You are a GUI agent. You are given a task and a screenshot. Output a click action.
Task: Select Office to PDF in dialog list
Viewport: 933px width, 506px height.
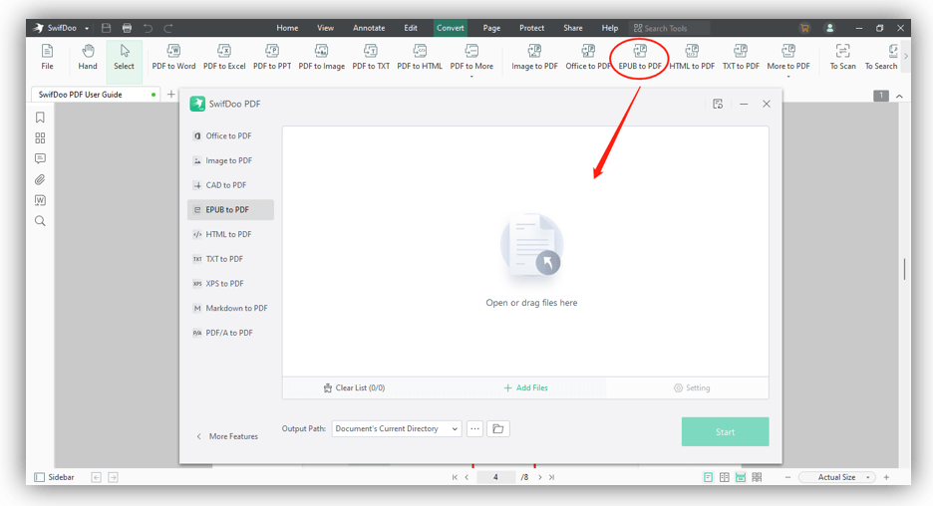coord(230,135)
